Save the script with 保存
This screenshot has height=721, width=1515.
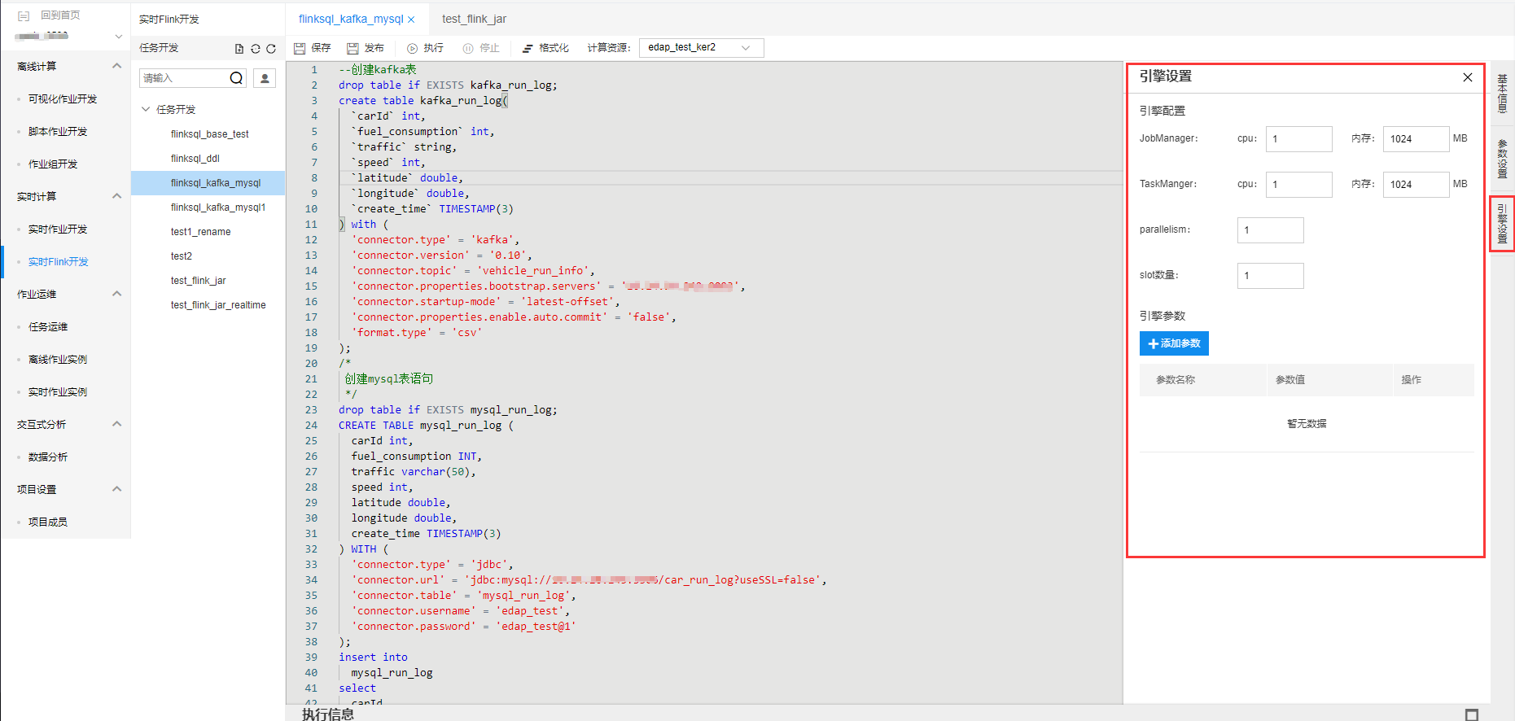[313, 48]
